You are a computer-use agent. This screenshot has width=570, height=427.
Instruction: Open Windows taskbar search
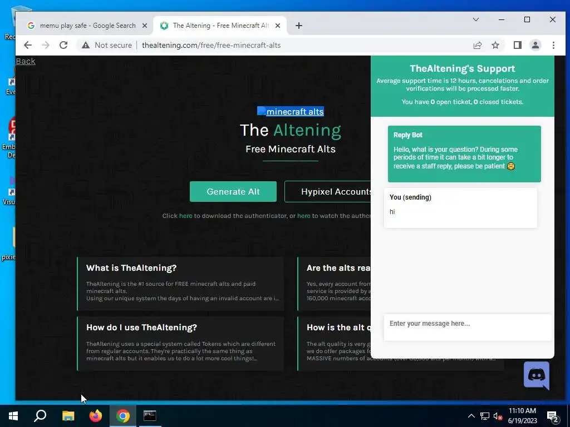pyautogui.click(x=40, y=416)
